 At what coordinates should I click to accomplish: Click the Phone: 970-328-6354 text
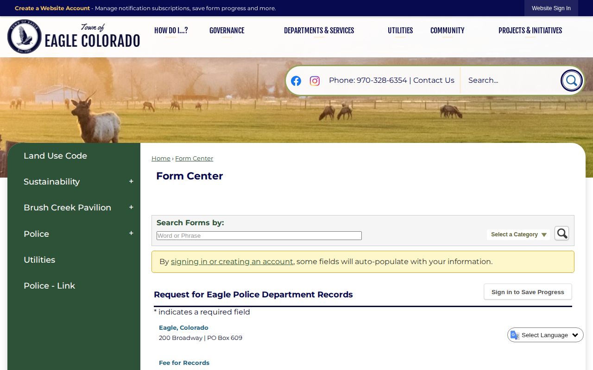[x=368, y=80]
